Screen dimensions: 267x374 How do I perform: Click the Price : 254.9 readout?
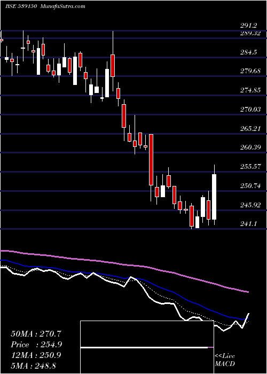tap(36, 345)
